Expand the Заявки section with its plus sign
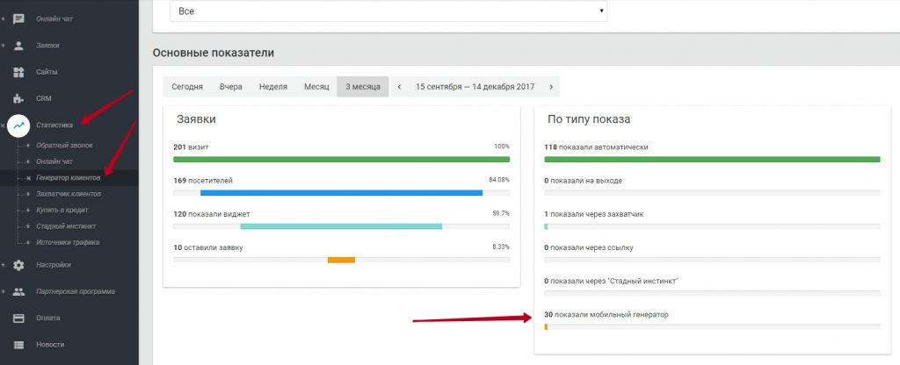This screenshot has height=365, width=900. coord(3,46)
